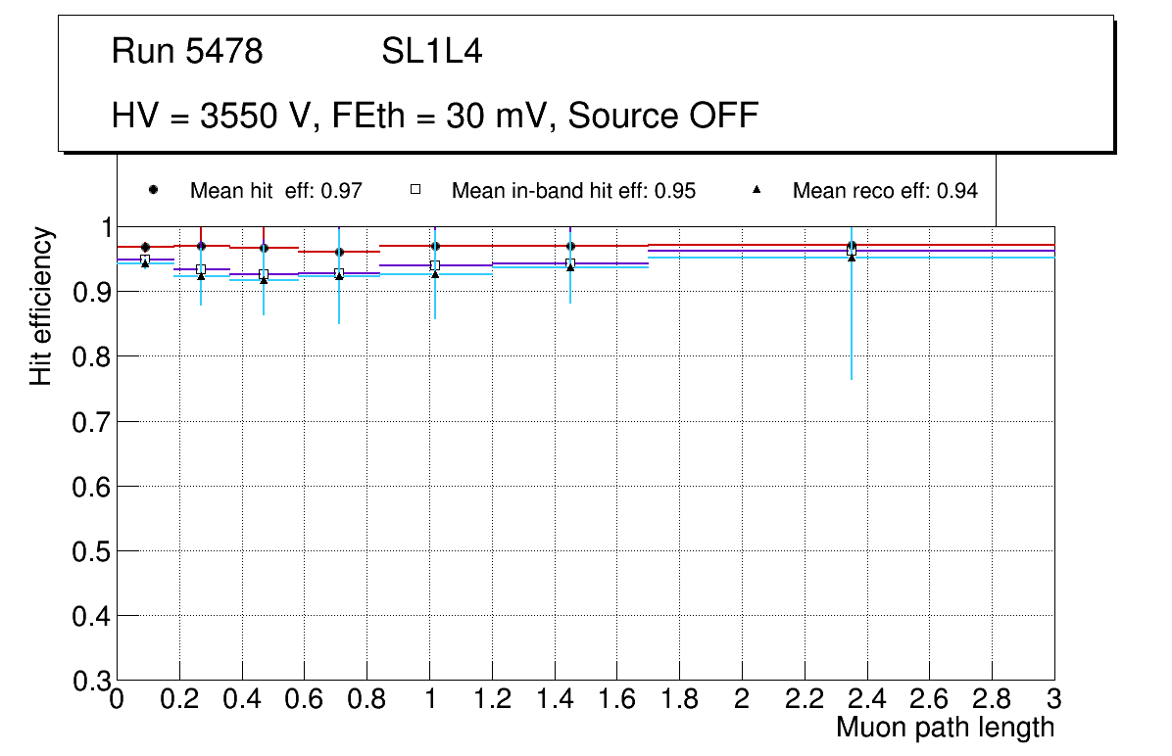Click the black triangle legend marker
1172x756 pixels.
click(x=756, y=190)
